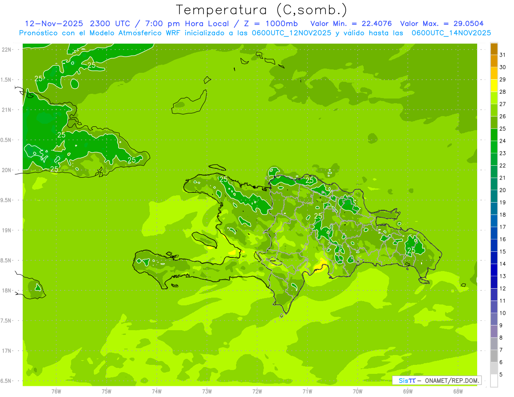Click the "22N" latitude label
This screenshot has height=397, width=514.
[x=6, y=50]
